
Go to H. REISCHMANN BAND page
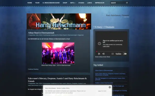tap(51, 3)
